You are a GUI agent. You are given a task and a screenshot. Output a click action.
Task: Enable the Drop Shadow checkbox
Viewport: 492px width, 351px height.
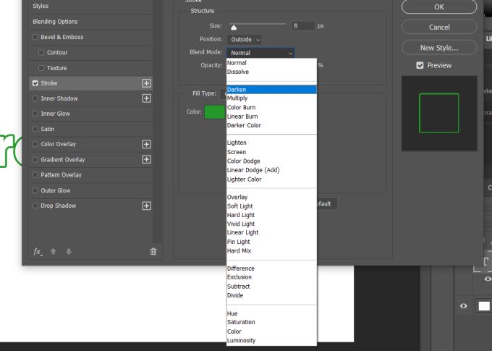(35, 206)
